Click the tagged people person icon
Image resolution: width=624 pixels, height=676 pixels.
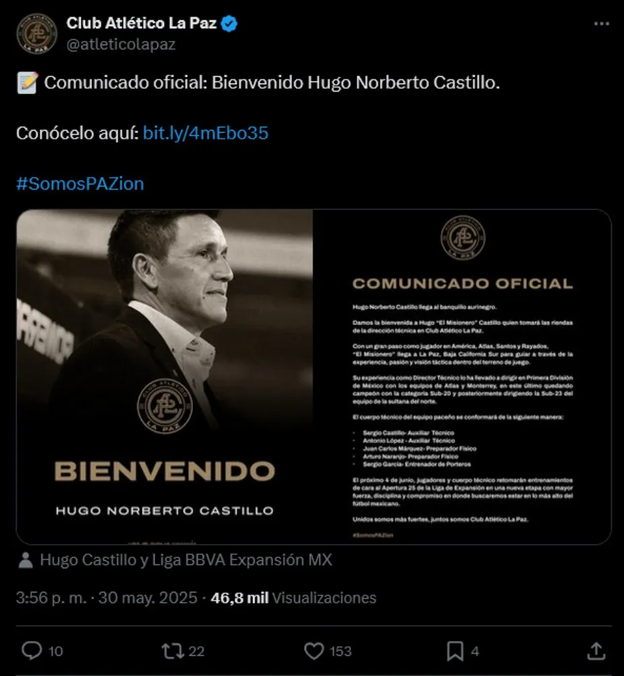pos(25,560)
